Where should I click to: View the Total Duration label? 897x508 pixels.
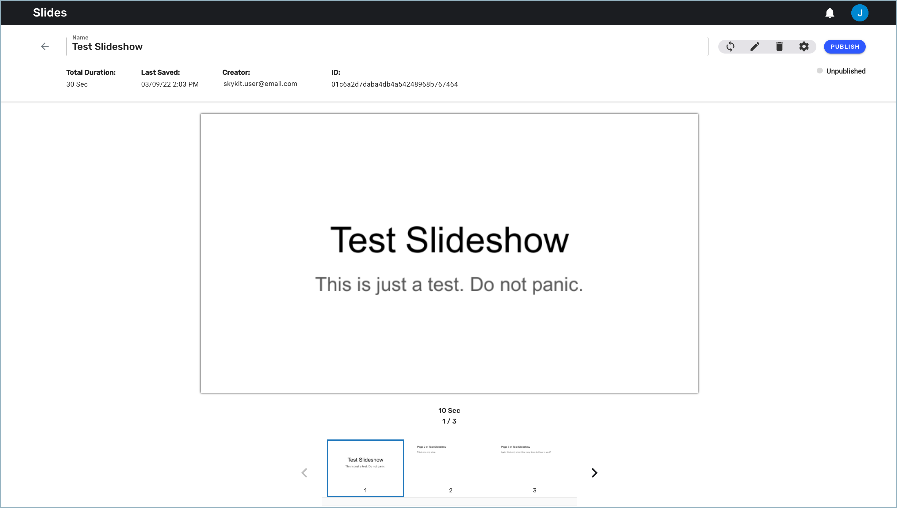90,73
